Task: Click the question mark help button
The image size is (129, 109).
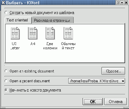Action: [x=118, y=3]
